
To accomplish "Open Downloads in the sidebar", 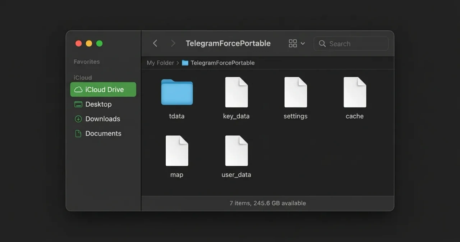I will [x=103, y=119].
